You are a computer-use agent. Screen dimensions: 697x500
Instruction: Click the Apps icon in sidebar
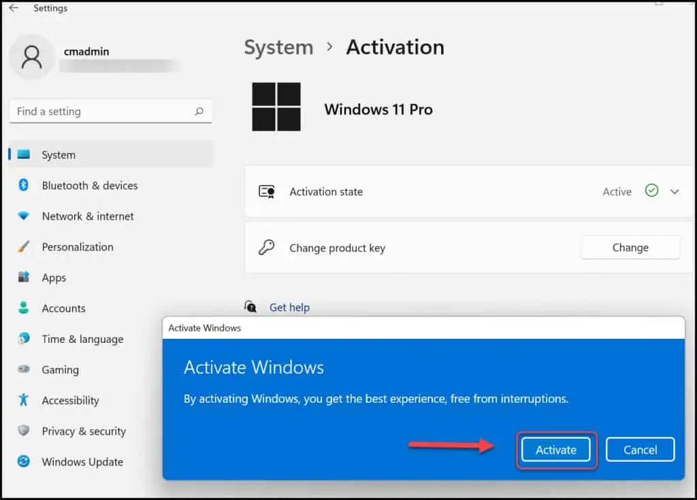point(24,277)
